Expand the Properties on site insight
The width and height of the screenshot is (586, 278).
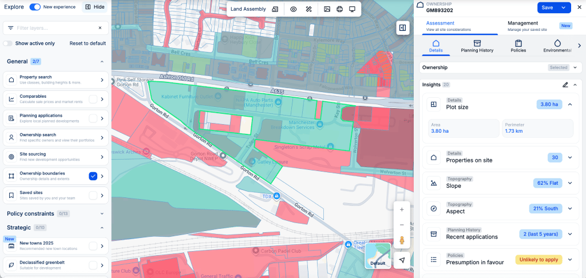(x=570, y=157)
